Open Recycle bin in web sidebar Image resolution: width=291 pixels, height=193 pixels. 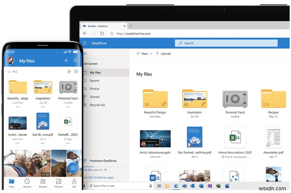pyautogui.click(x=106, y=105)
